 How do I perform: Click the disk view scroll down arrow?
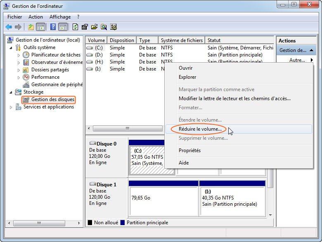click(270, 215)
